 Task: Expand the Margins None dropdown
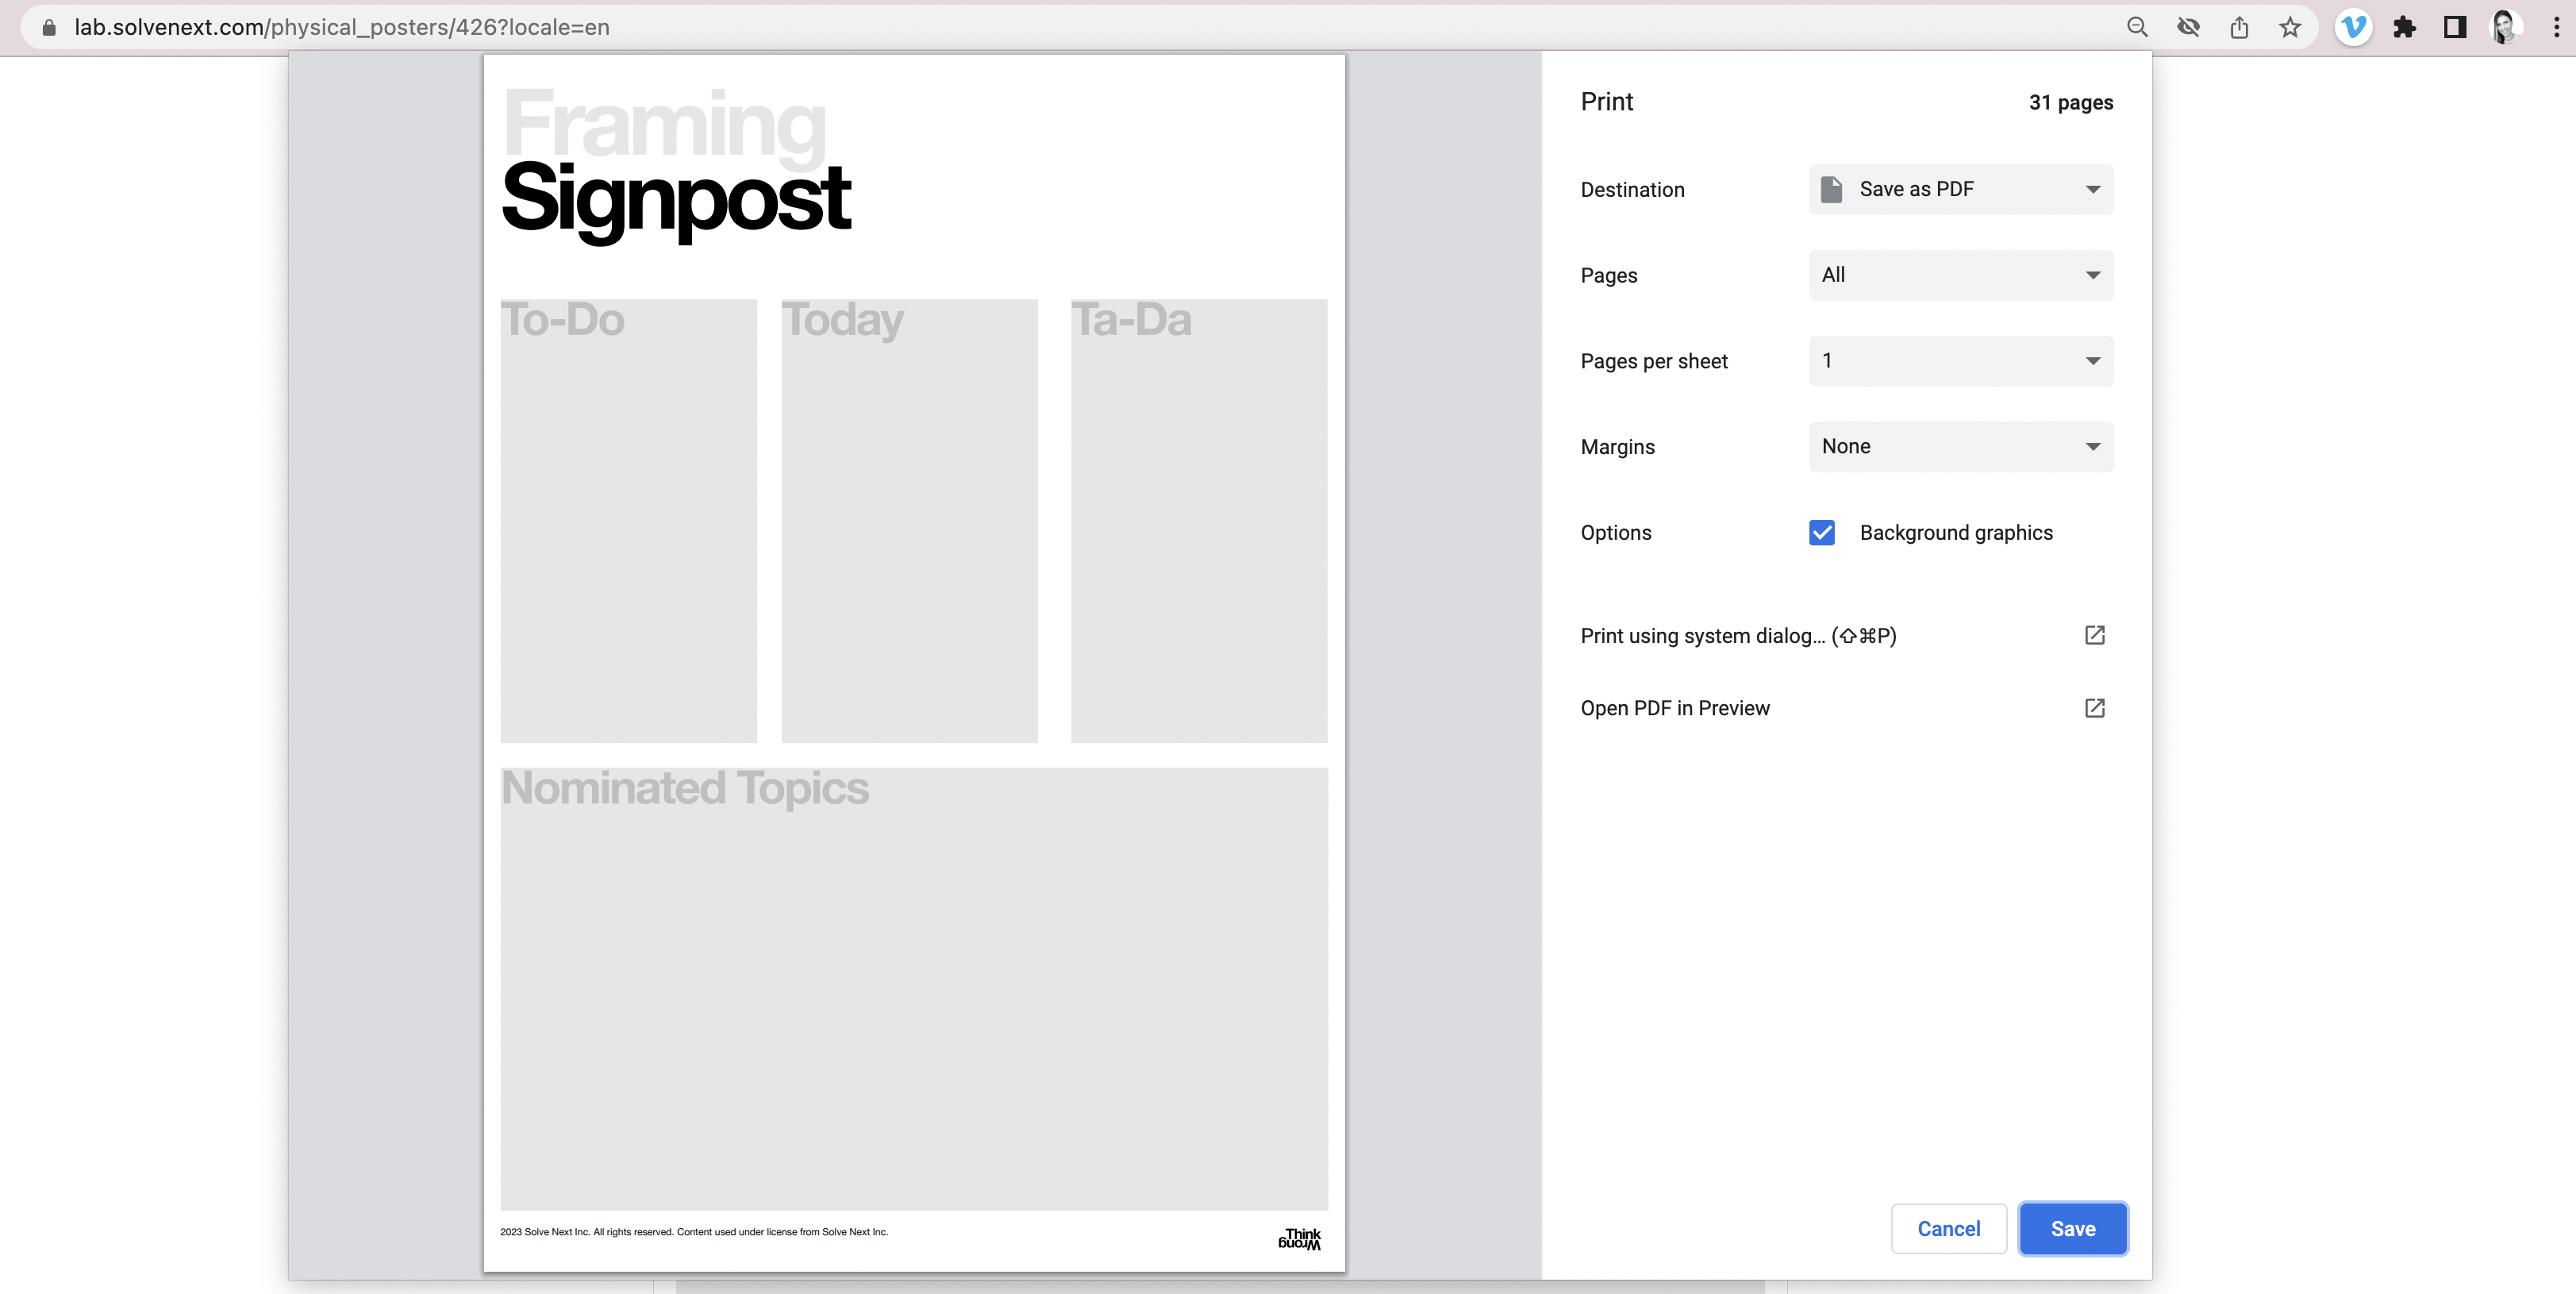point(1960,447)
